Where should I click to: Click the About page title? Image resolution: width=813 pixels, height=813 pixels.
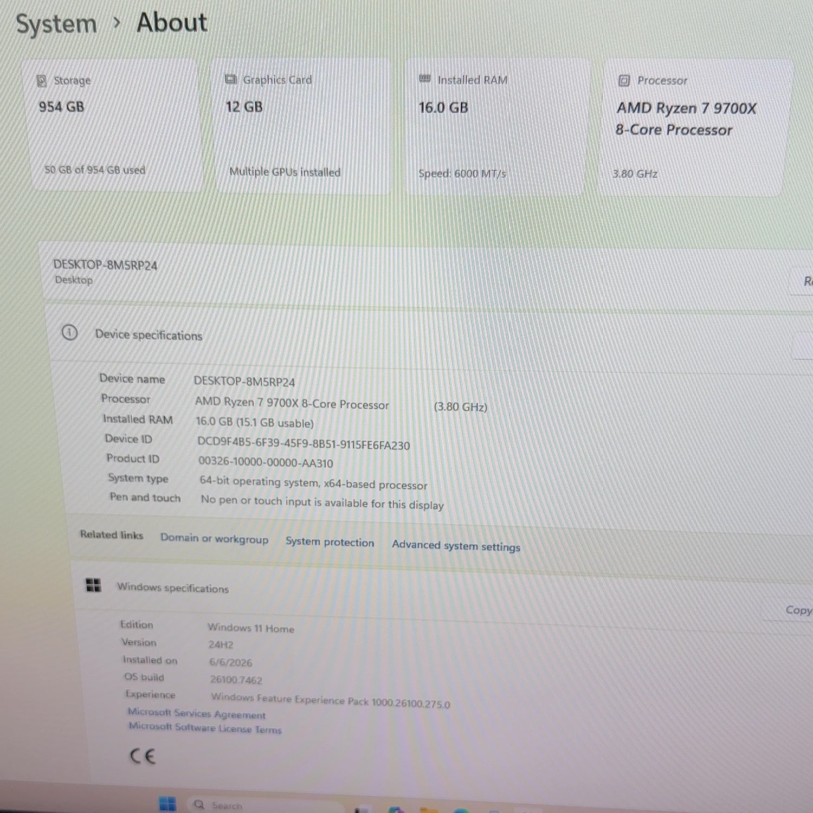(172, 23)
